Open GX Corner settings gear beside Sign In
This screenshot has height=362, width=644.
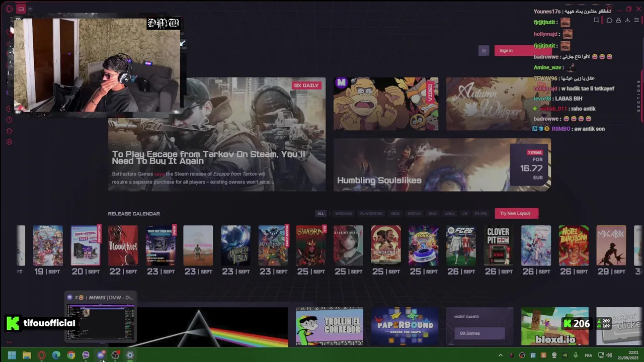(484, 50)
